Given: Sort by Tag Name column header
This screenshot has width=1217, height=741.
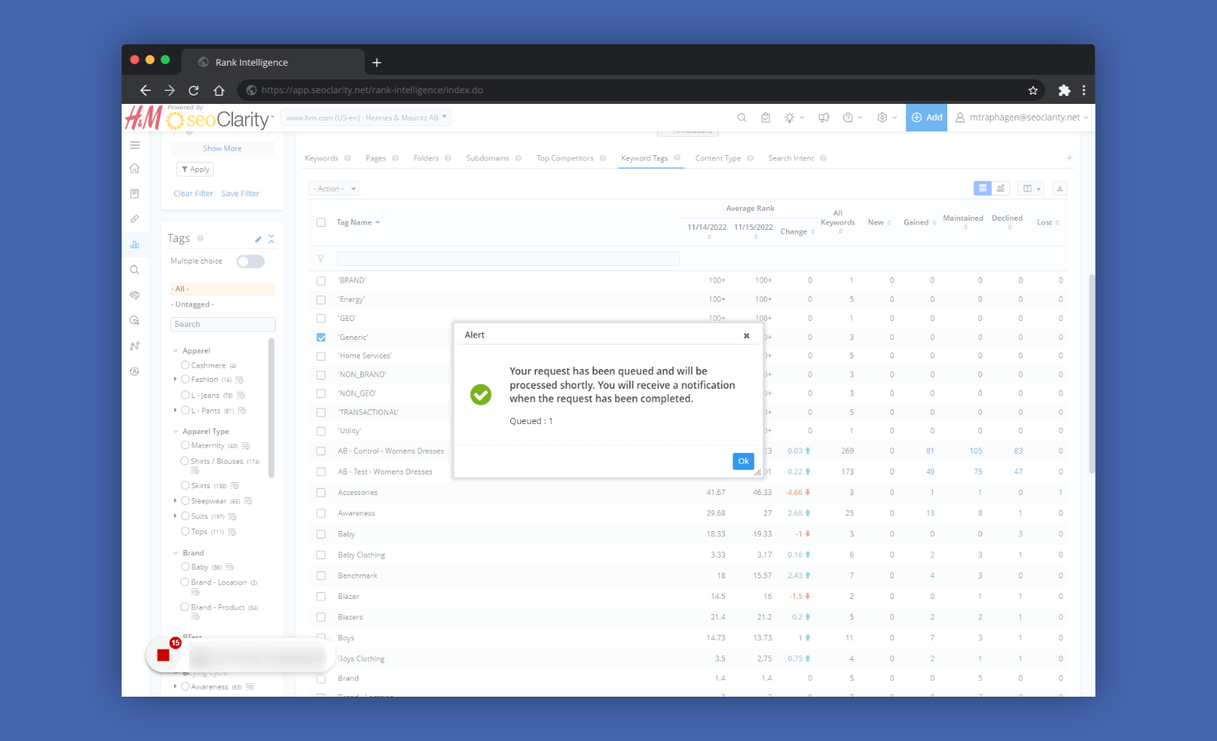Looking at the screenshot, I should pos(358,223).
